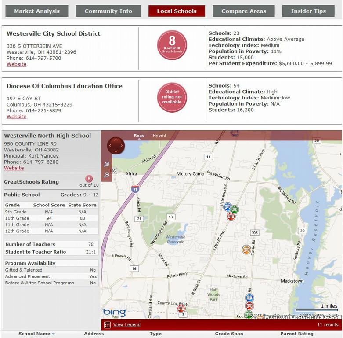Pan the map up with the up arrow

pos(116,140)
